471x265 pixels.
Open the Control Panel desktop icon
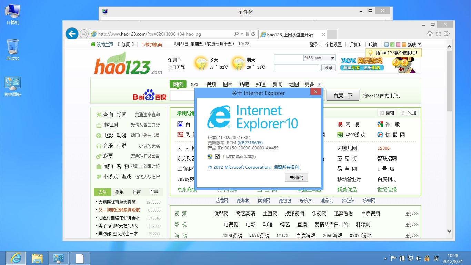point(13,87)
